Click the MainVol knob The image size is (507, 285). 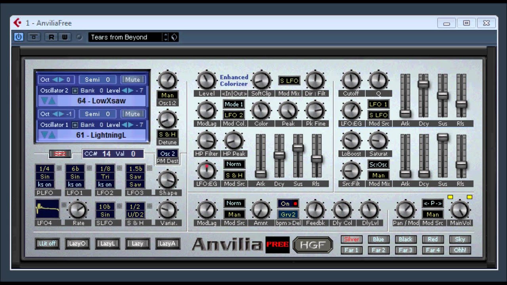point(460,210)
